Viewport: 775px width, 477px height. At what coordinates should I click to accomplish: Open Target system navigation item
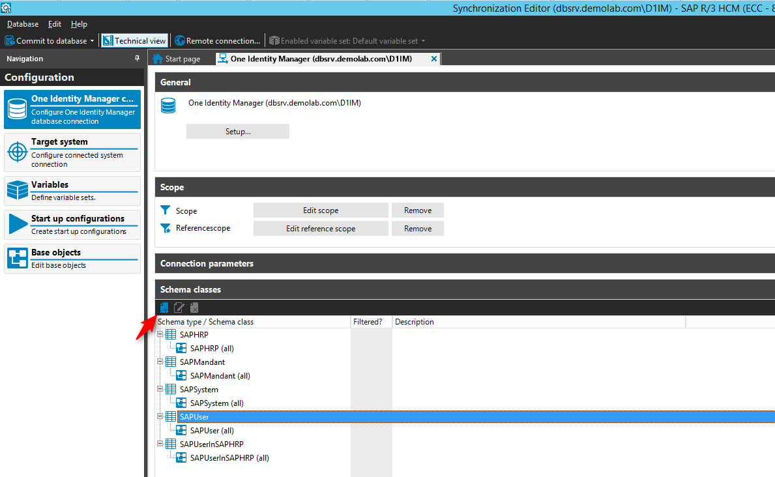tap(72, 152)
